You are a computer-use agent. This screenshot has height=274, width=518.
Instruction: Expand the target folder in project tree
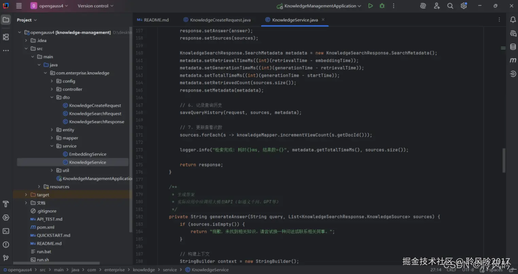[26, 195]
